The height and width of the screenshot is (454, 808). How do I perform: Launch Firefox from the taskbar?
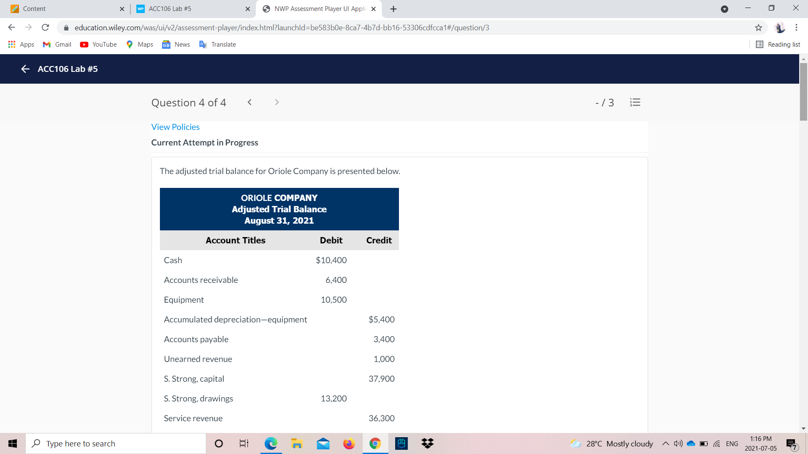point(349,443)
